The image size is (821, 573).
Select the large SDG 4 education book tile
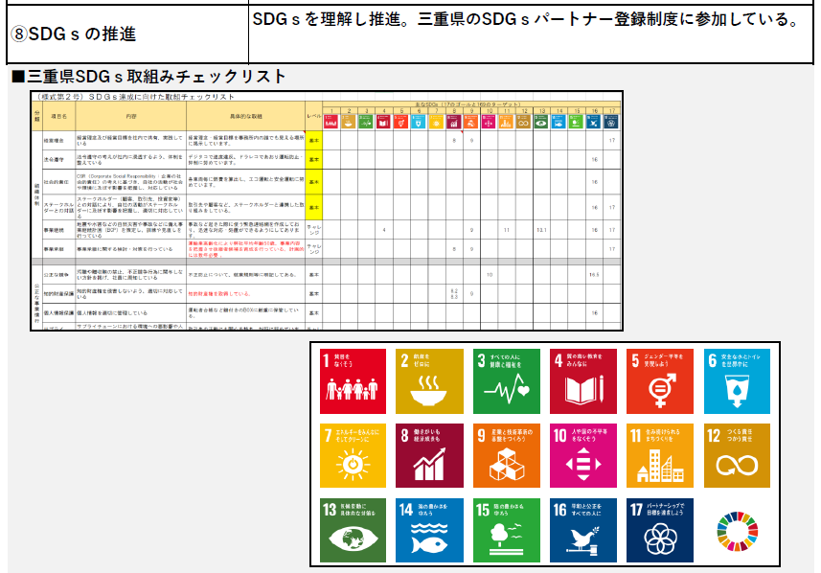[583, 381]
